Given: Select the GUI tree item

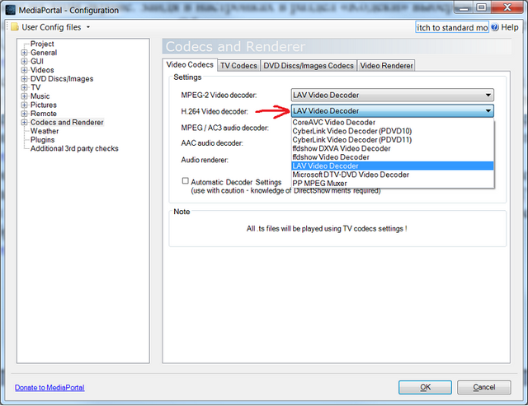Looking at the screenshot, I should pyautogui.click(x=37, y=62).
